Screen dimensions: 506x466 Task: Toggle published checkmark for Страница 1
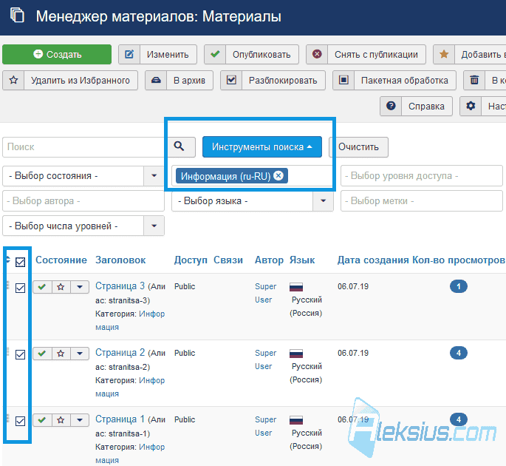(x=42, y=420)
